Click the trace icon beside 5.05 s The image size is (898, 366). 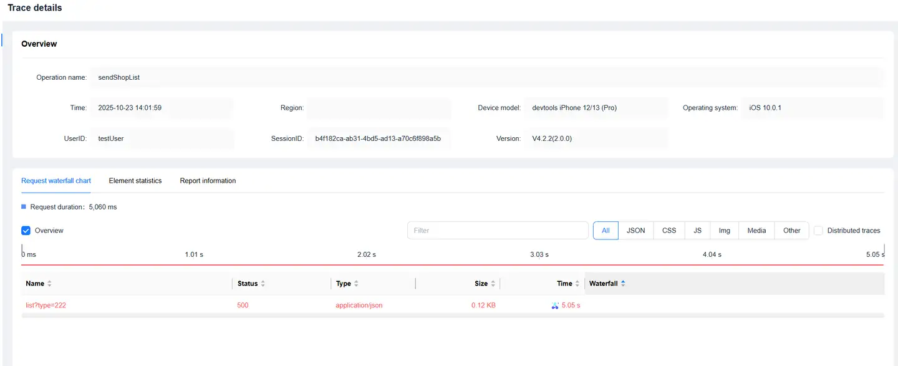(555, 306)
